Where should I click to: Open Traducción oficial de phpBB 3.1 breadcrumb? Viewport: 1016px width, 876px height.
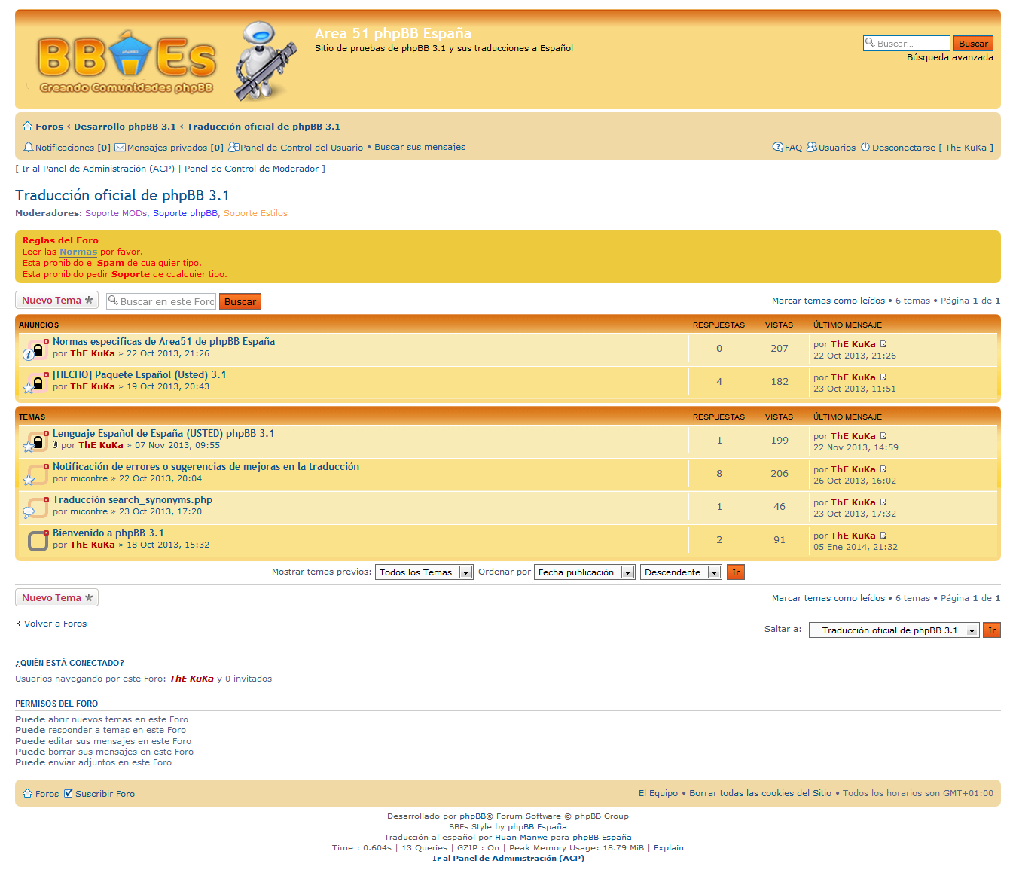(264, 127)
